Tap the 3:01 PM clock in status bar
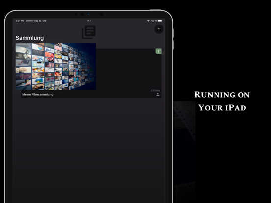Image resolution: width=271 pixels, height=203 pixels. [x=20, y=21]
